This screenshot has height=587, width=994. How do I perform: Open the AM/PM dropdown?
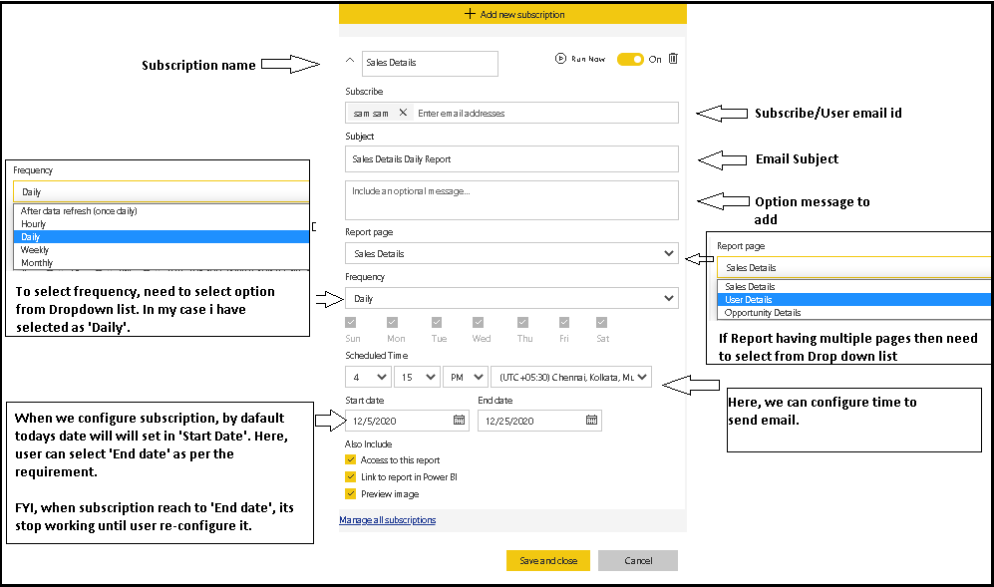466,377
